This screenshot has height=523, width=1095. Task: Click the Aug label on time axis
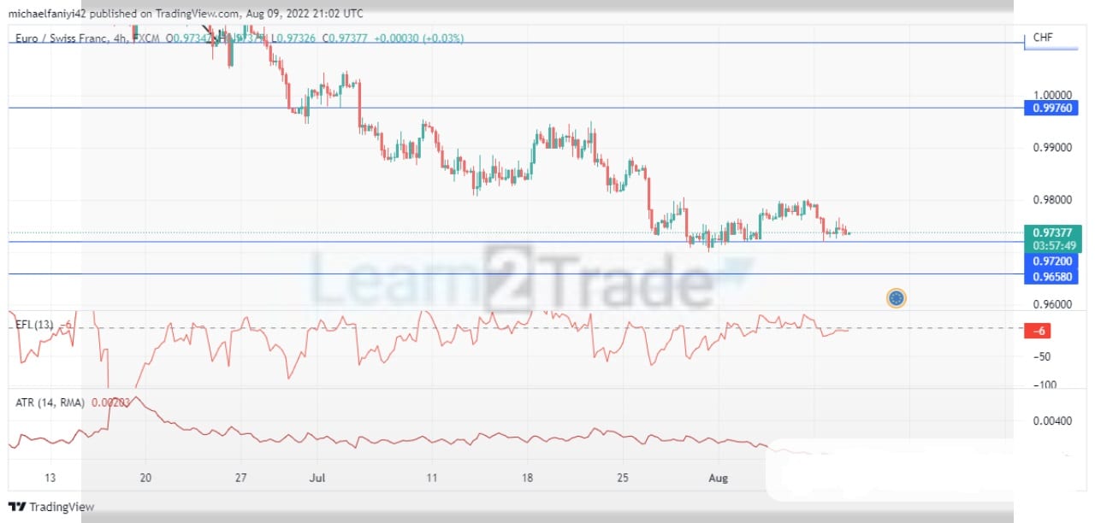click(719, 479)
